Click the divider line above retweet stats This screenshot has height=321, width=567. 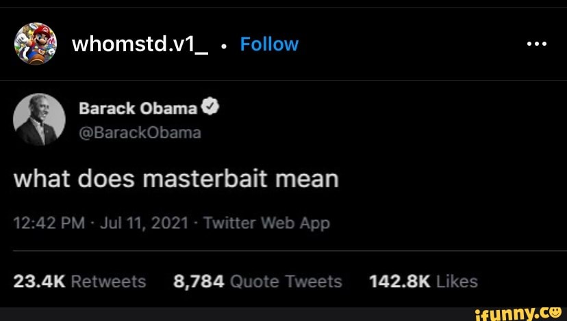(x=288, y=251)
